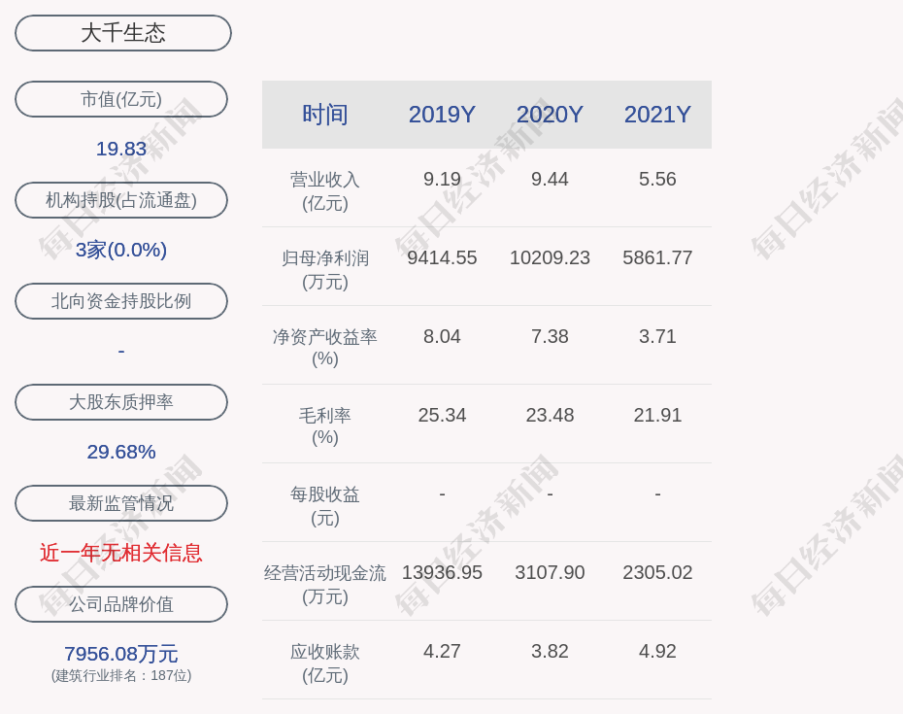Select return on equity value 7.38
Image resolution: width=903 pixels, height=714 pixels.
pos(550,336)
